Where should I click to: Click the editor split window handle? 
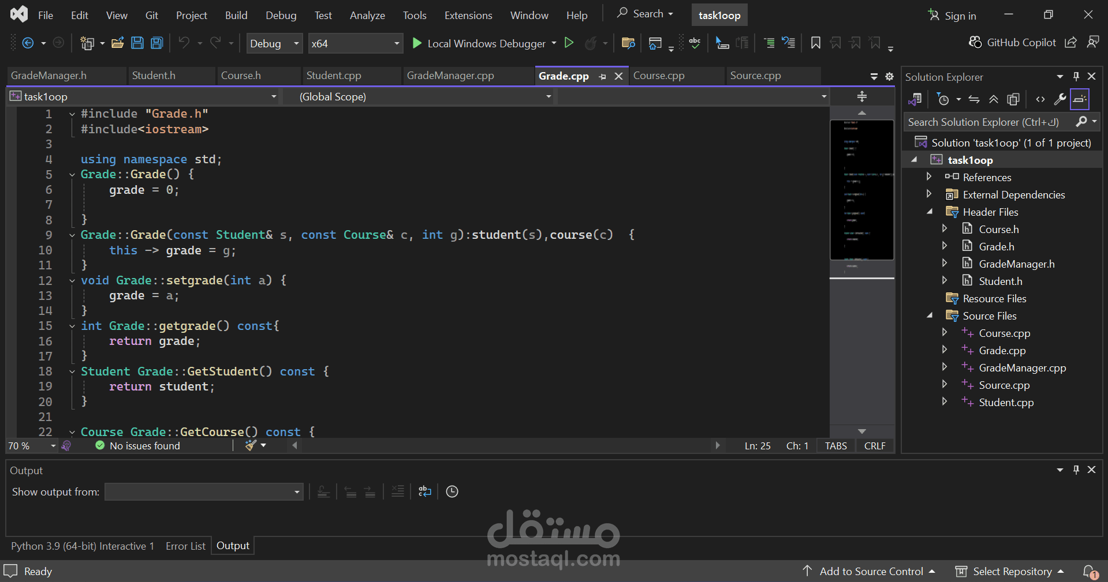pyautogui.click(x=862, y=96)
